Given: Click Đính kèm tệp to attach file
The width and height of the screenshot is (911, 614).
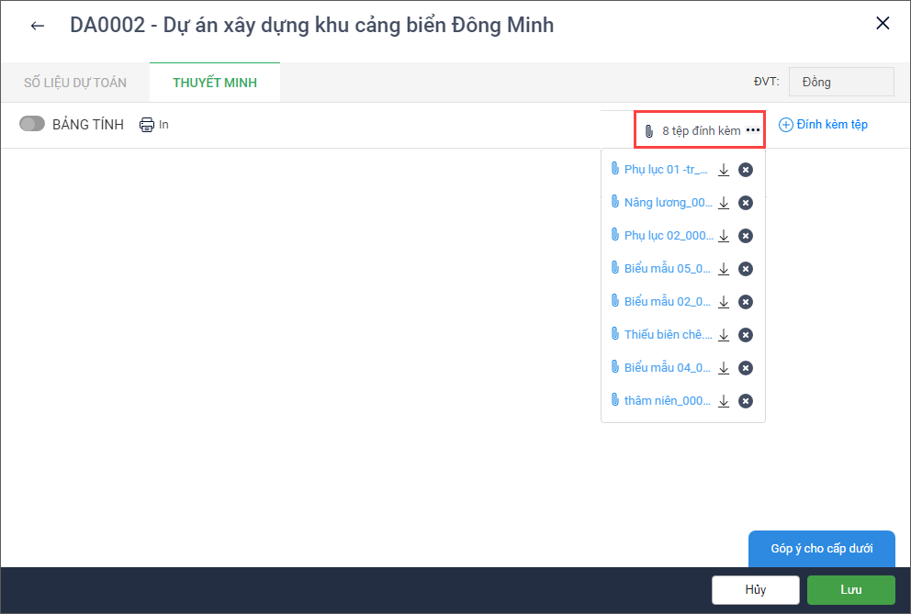Looking at the screenshot, I should [x=823, y=125].
